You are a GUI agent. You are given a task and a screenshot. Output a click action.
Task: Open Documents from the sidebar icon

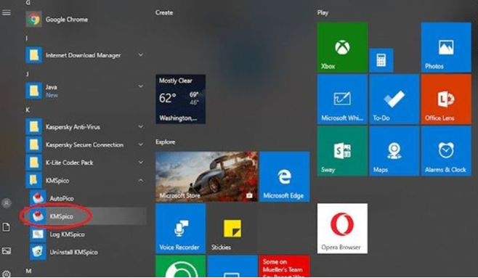7,227
